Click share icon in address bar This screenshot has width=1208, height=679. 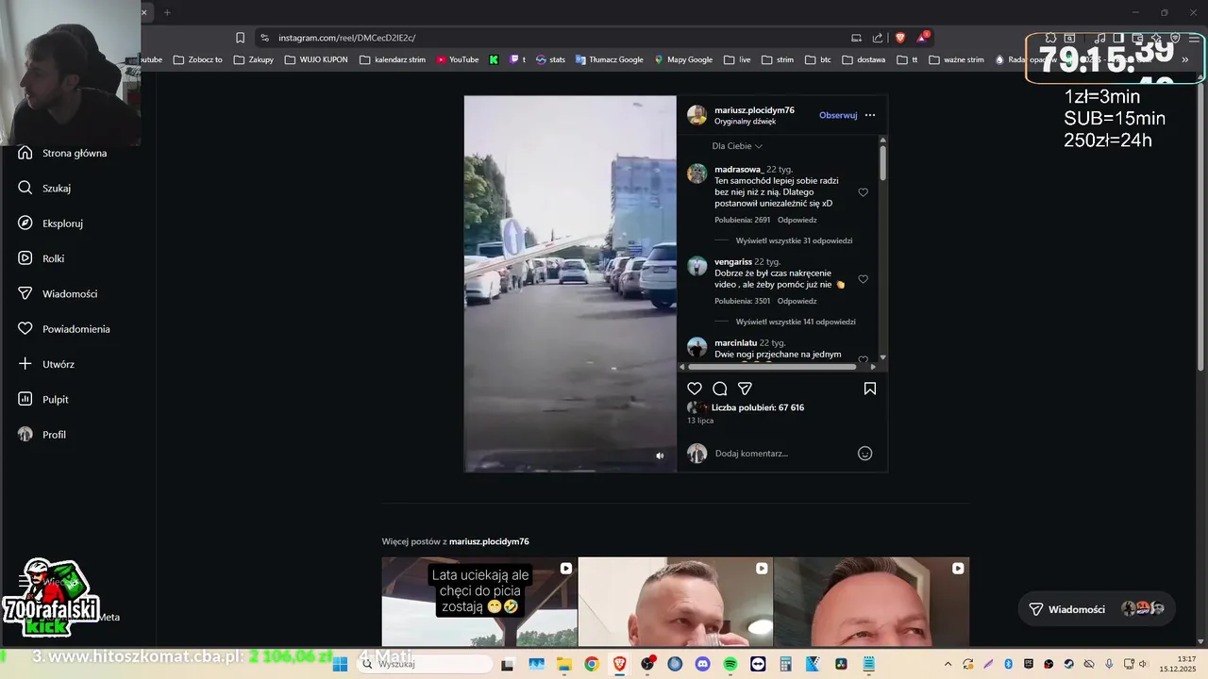click(878, 38)
